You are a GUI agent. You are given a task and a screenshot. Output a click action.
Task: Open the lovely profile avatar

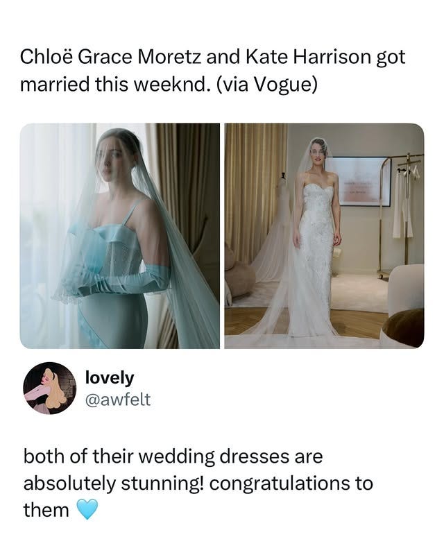(49, 388)
